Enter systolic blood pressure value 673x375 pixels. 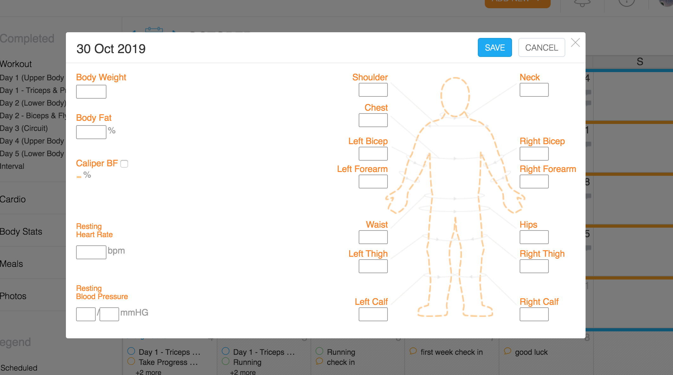click(86, 314)
